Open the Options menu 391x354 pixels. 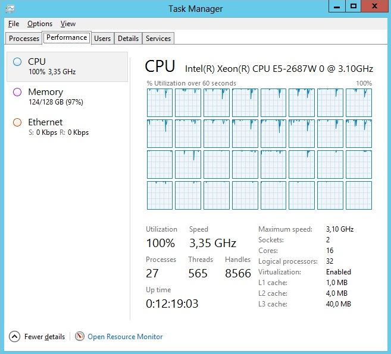click(40, 24)
